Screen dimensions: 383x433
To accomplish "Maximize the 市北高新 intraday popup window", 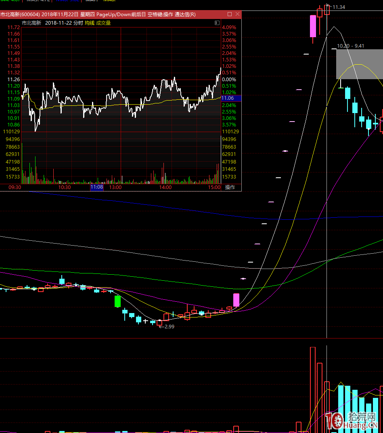I will point(230,14).
